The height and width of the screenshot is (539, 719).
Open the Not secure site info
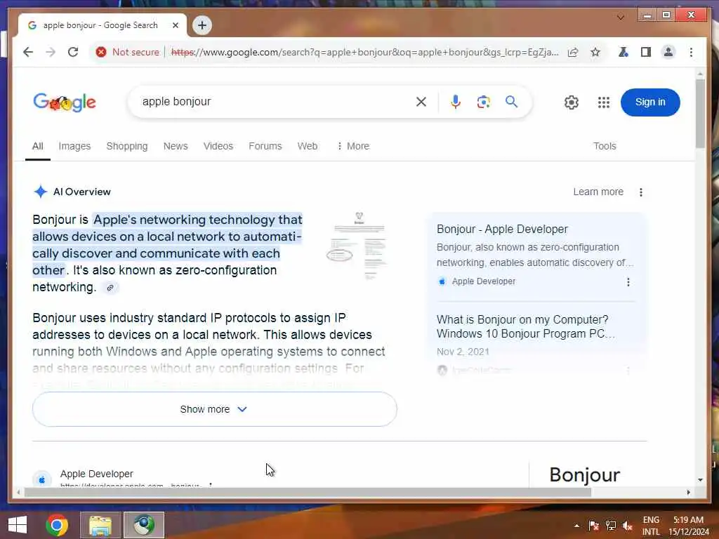[128, 52]
